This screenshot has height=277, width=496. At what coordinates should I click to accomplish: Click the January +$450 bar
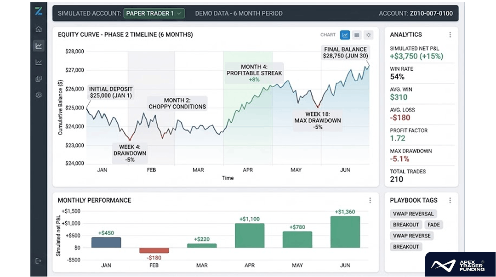106,243
